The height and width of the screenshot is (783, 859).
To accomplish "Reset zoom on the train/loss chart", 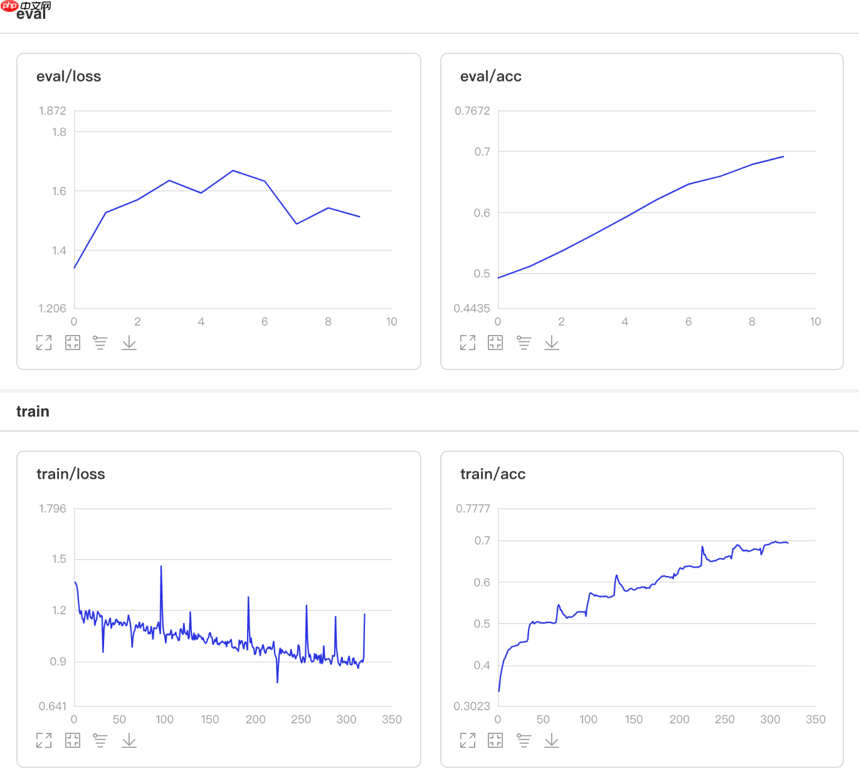I will (73, 740).
